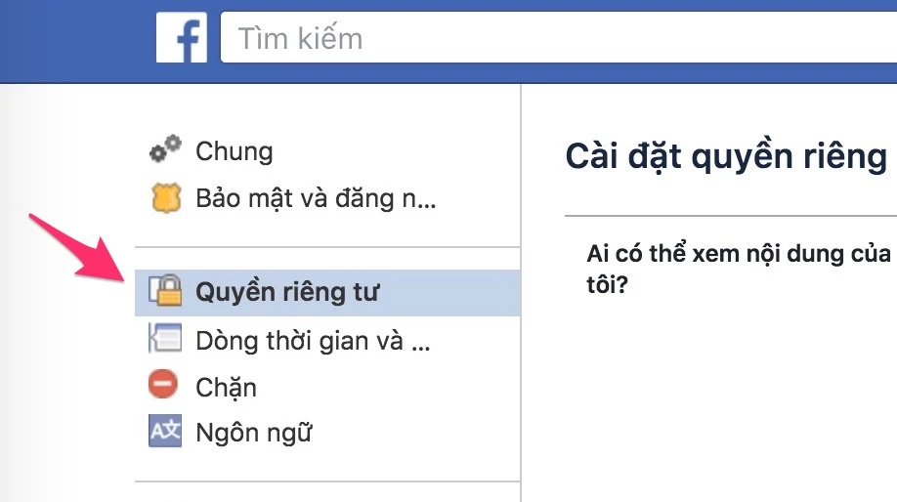
Task: Click the timeline icon in the sidebar
Action: coord(164,340)
